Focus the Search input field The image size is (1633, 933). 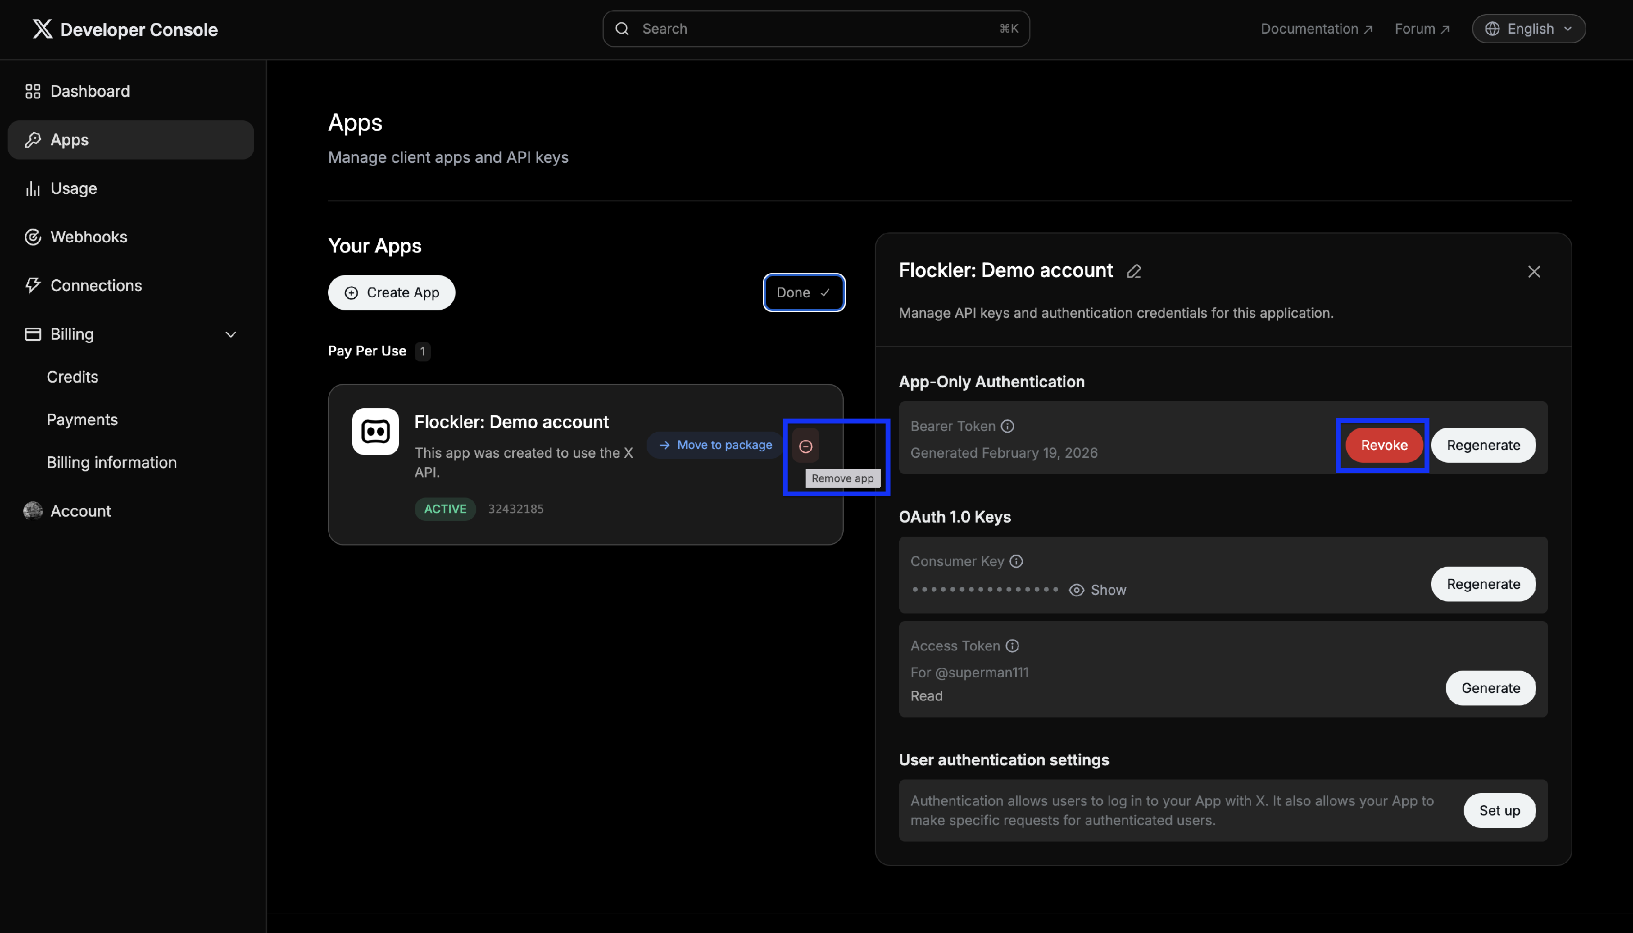(815, 29)
